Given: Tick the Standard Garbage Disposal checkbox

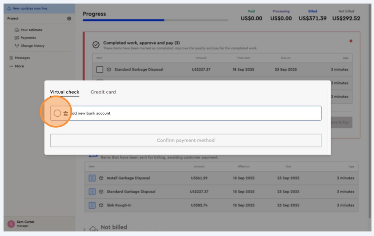Looking at the screenshot, I should point(100,69).
